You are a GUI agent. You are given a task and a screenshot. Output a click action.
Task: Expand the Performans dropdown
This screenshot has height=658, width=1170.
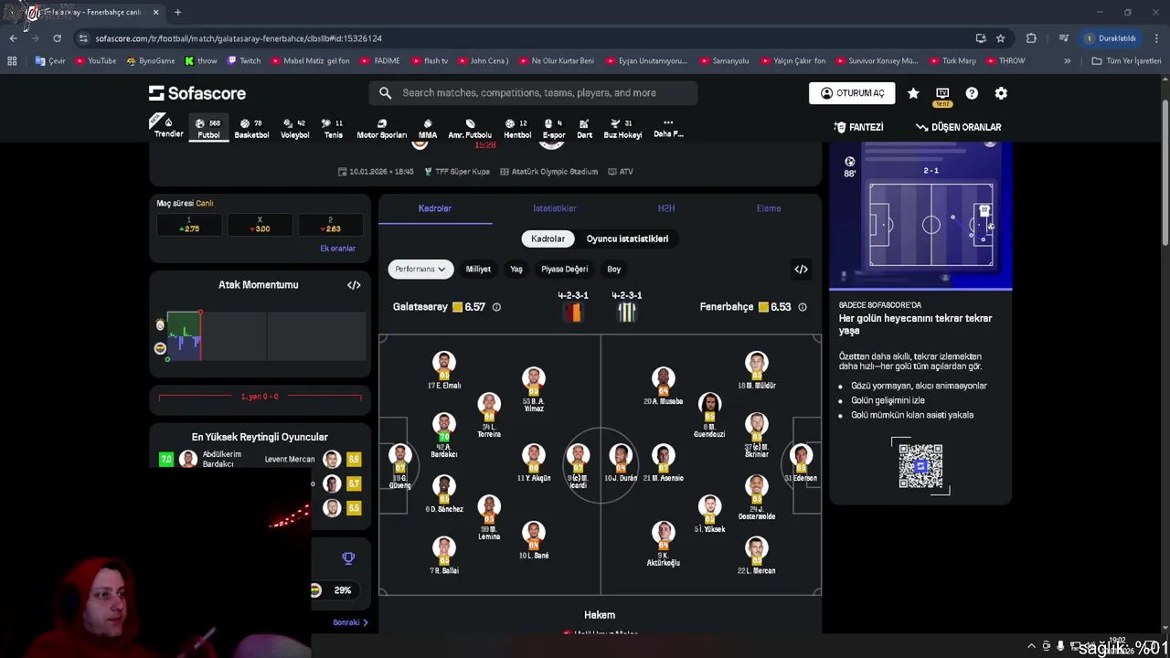pos(420,269)
